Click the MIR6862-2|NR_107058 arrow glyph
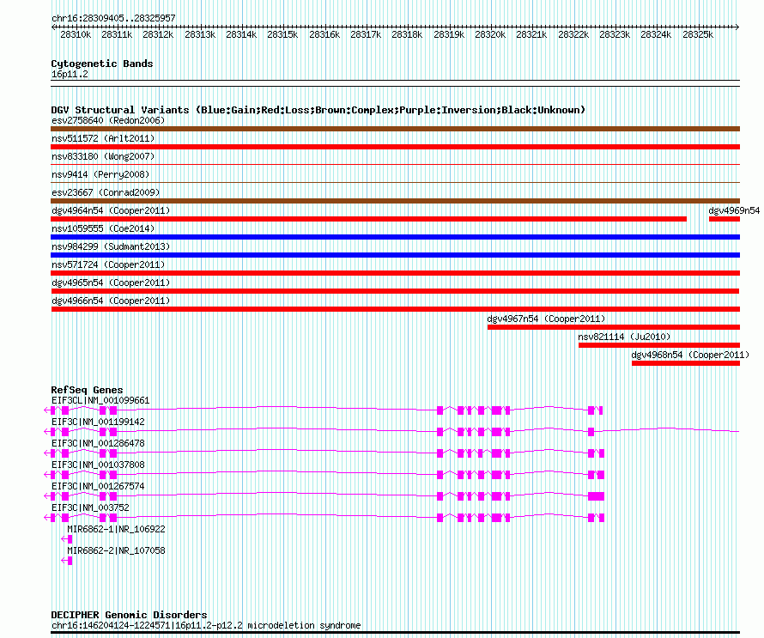Viewport: 764px width, 638px height. click(x=67, y=561)
